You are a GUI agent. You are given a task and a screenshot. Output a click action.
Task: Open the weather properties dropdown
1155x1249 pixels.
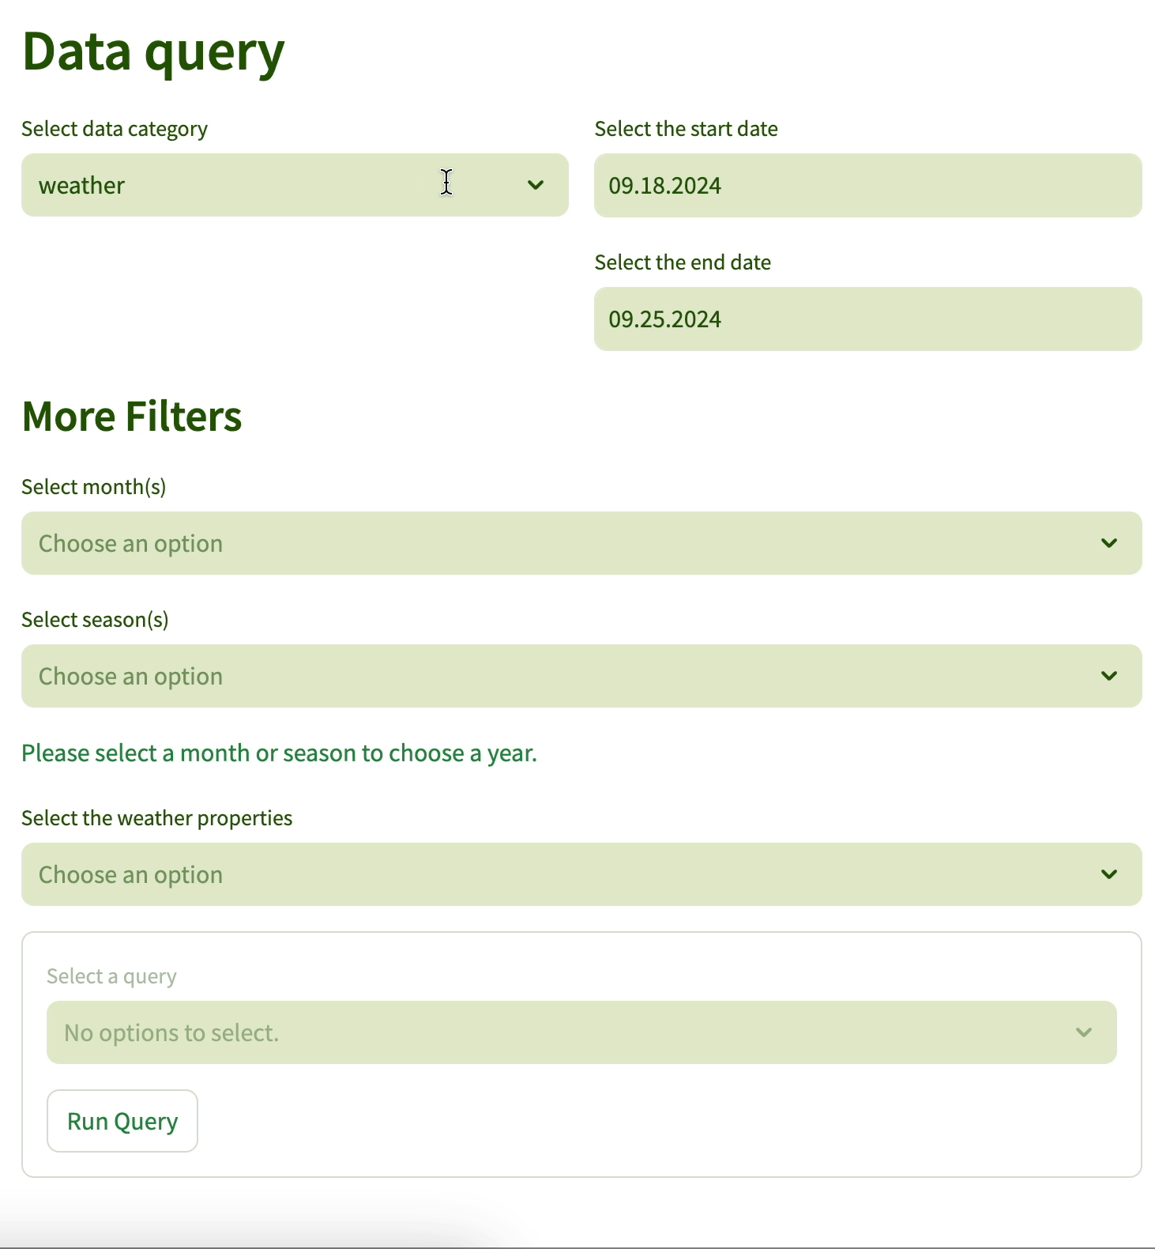pos(581,874)
